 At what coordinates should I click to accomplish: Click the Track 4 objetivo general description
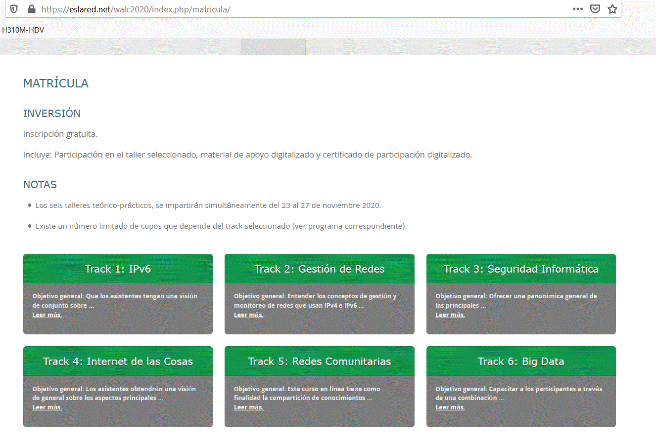[x=114, y=393]
